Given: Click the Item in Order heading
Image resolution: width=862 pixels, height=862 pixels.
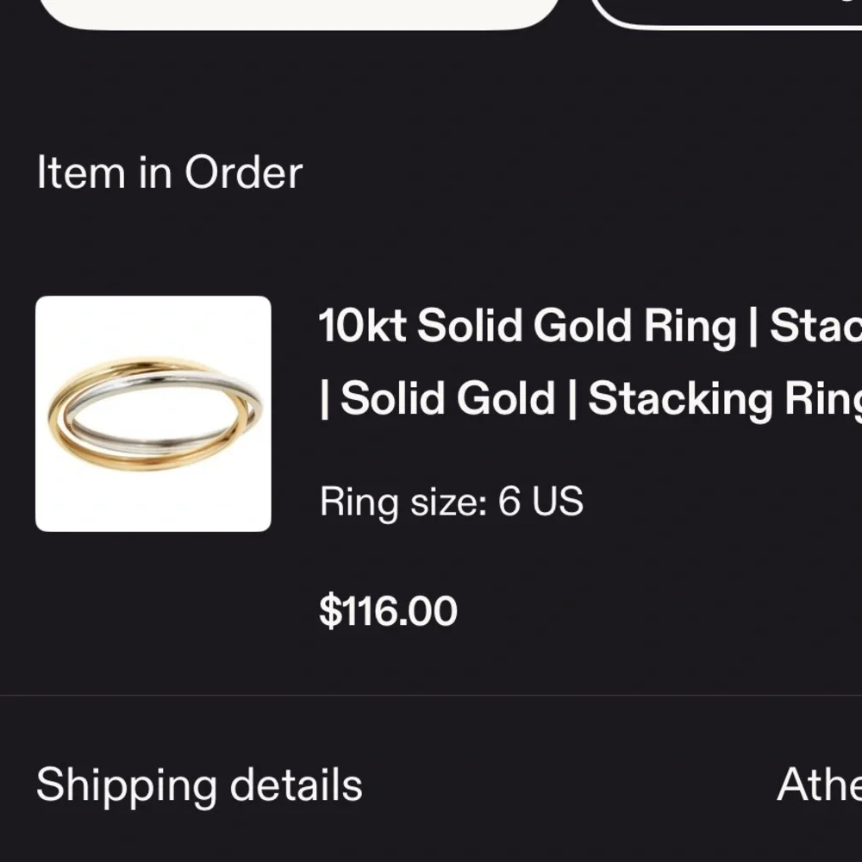Looking at the screenshot, I should point(170,172).
